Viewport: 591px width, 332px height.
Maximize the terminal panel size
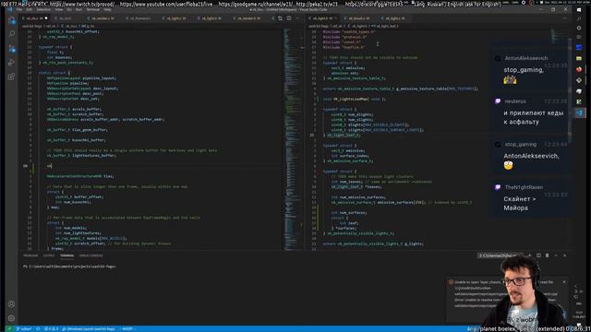[556, 255]
